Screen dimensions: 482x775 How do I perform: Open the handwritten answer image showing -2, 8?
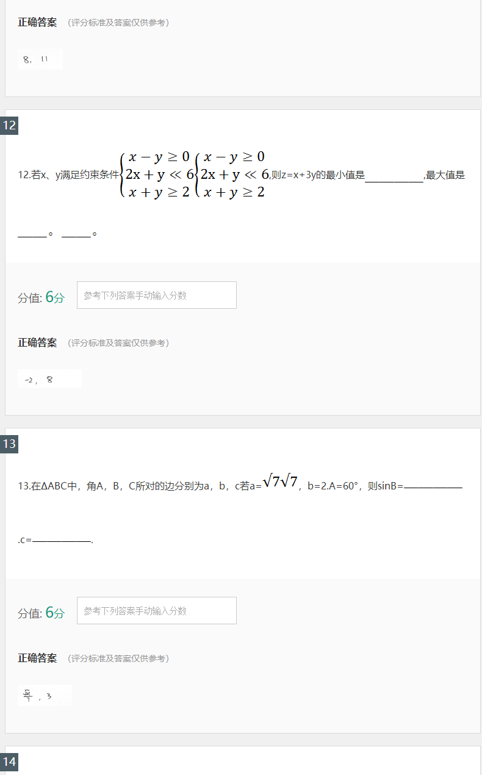tap(49, 378)
